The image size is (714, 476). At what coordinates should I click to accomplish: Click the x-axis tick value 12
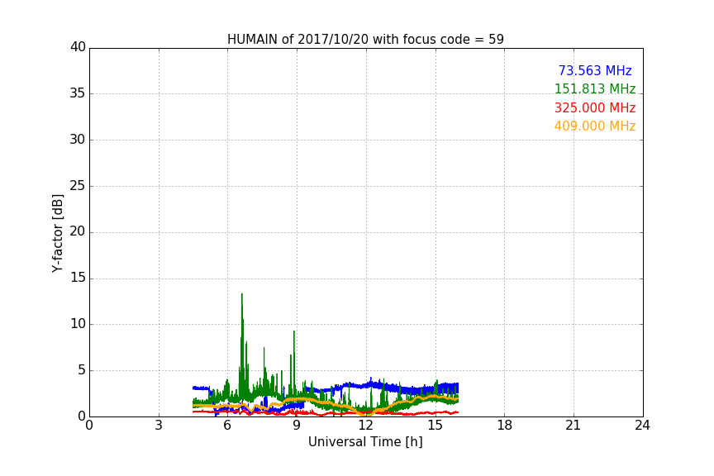coord(365,426)
